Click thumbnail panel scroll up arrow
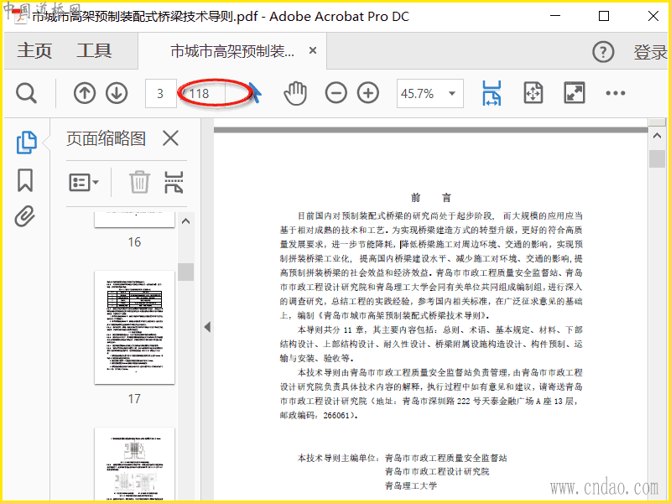 185,221
